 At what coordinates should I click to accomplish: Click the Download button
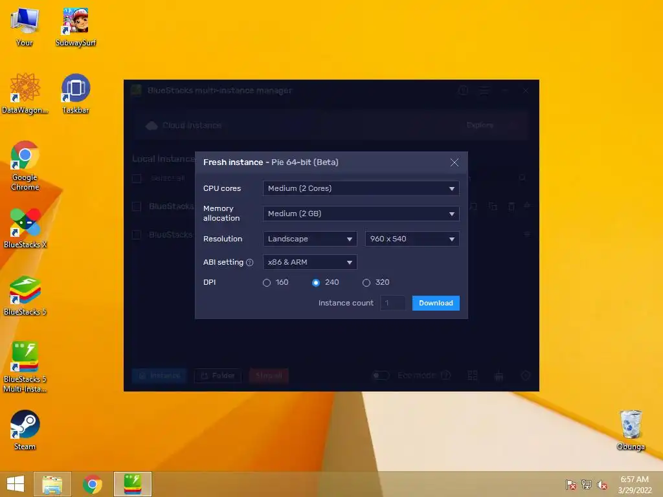click(x=436, y=303)
